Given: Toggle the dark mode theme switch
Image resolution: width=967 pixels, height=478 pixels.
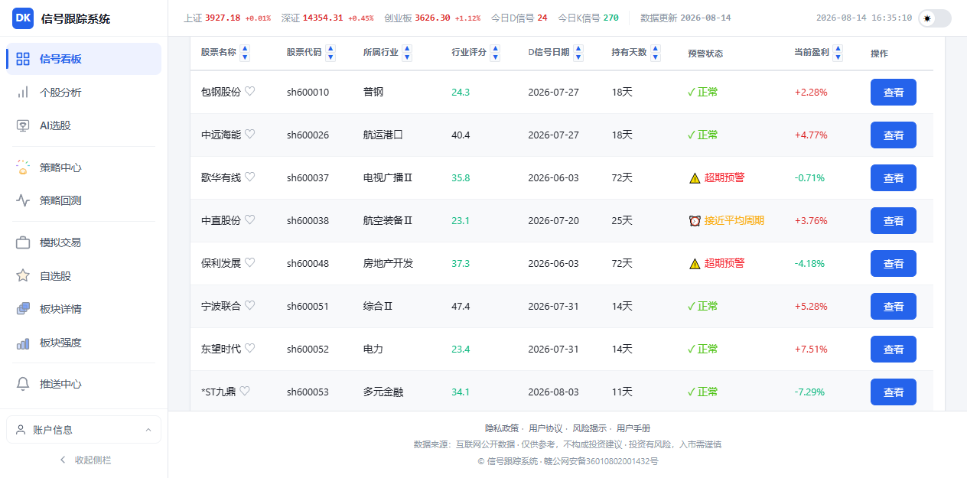Looking at the screenshot, I should pyautogui.click(x=935, y=18).
